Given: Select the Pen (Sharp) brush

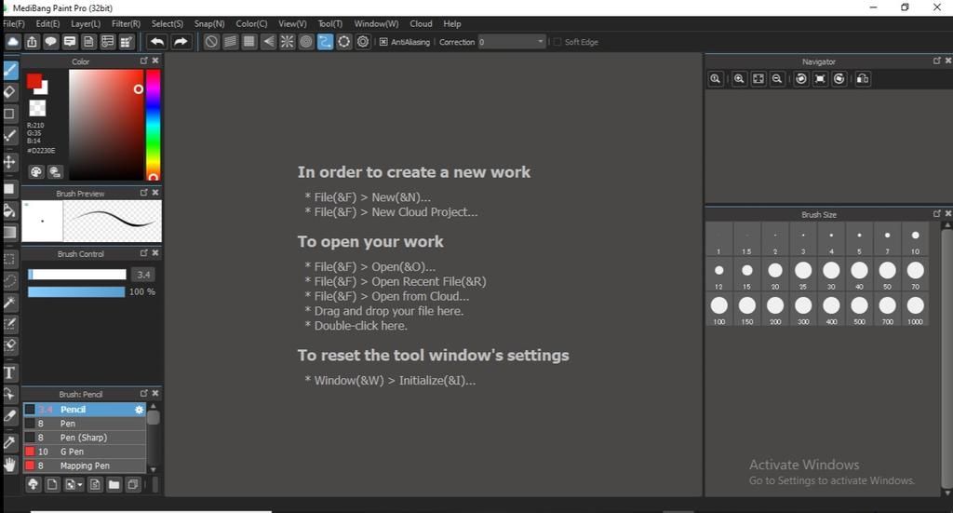Looking at the screenshot, I should click(x=85, y=438).
